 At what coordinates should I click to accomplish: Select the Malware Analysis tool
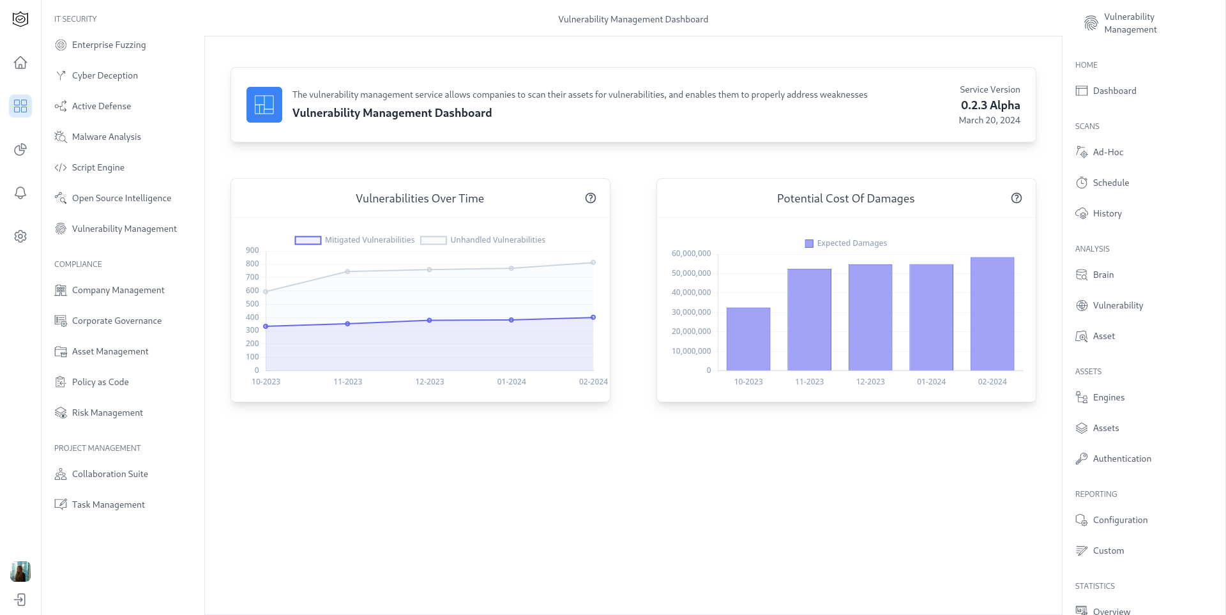click(x=106, y=137)
